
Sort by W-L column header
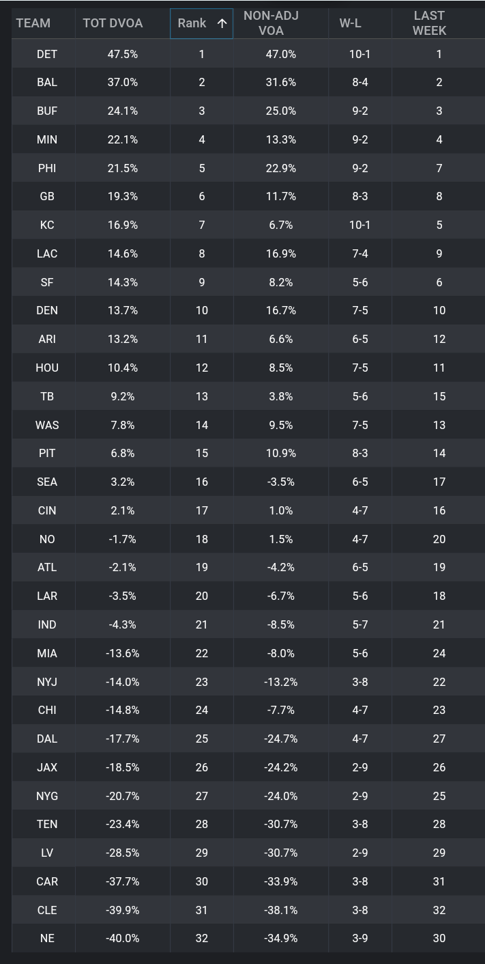coord(350,23)
